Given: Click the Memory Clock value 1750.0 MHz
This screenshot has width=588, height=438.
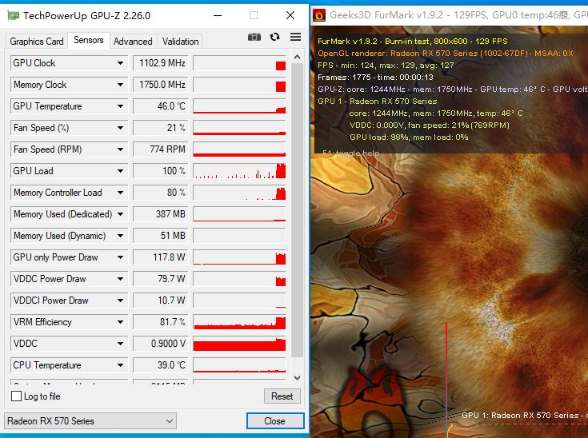Looking at the screenshot, I should [x=160, y=85].
